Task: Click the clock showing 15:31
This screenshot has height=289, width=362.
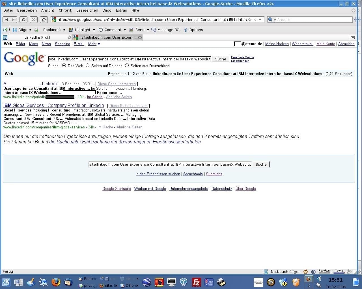Action: point(336,280)
